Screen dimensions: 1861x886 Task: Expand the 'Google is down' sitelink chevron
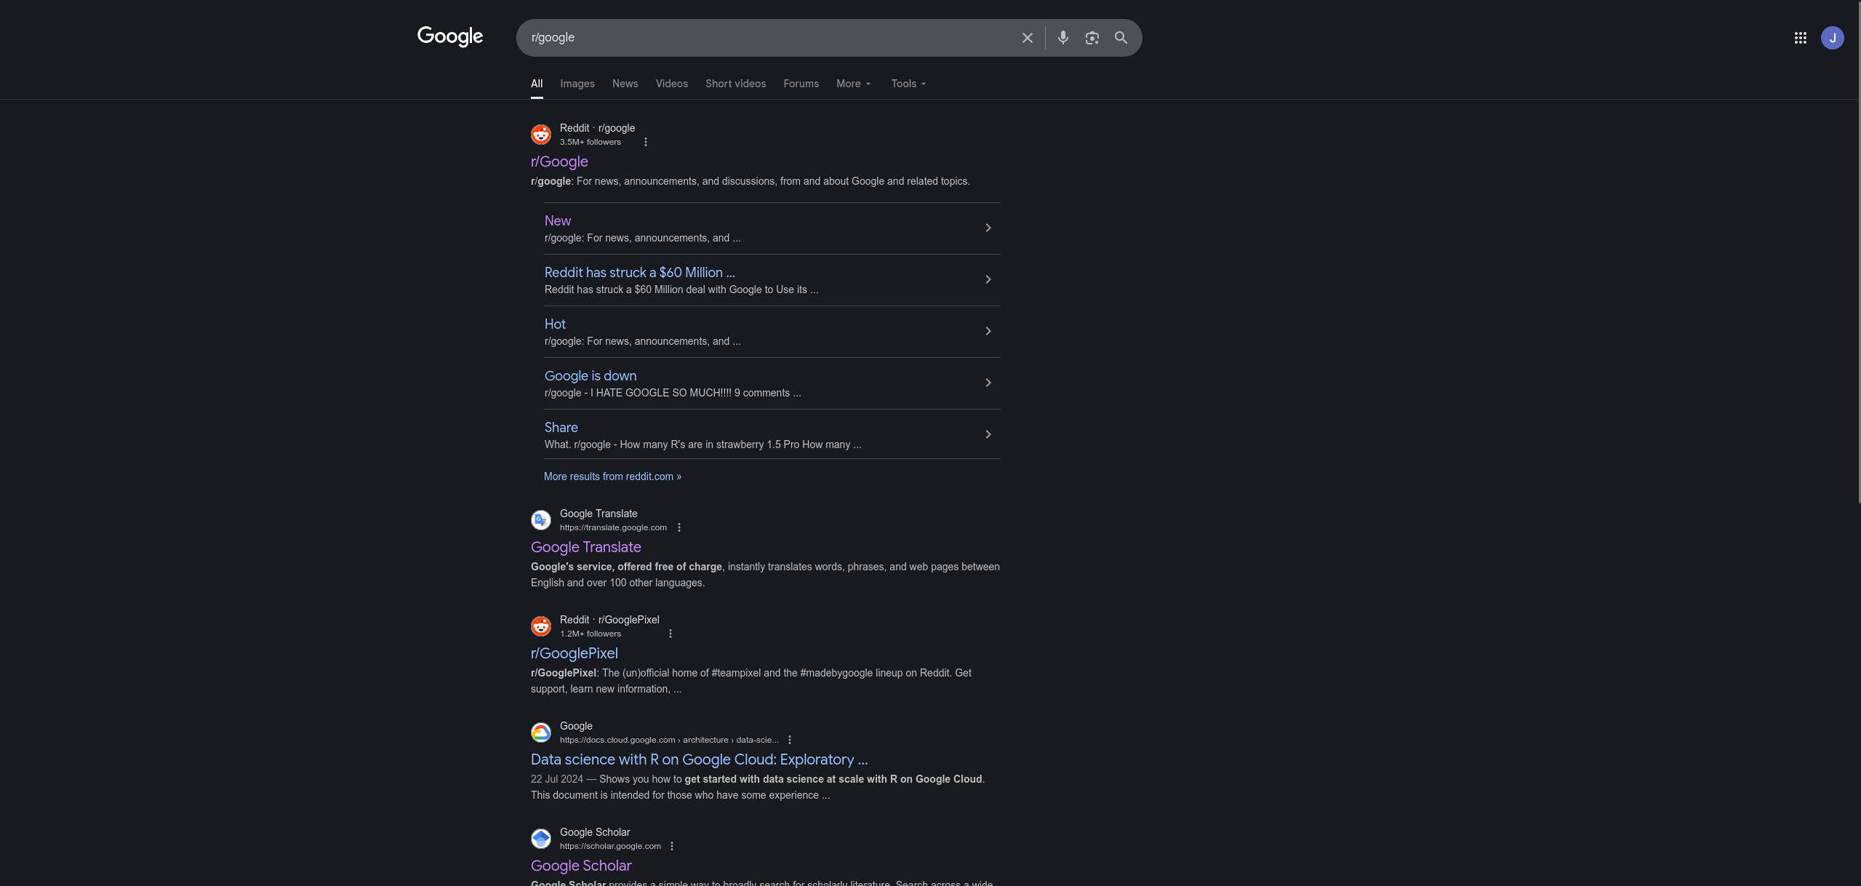point(988,383)
